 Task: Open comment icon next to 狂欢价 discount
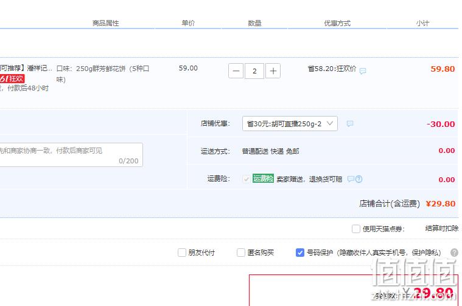[x=363, y=71]
